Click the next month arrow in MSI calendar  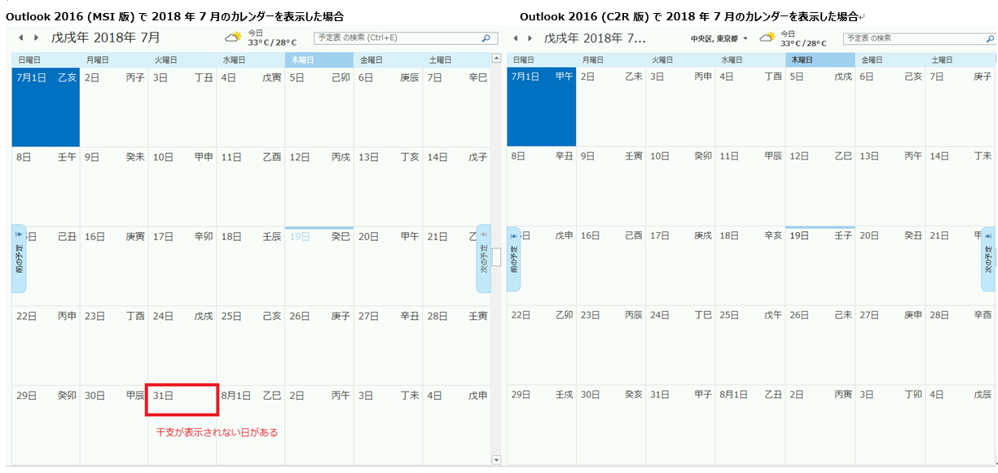tap(36, 37)
